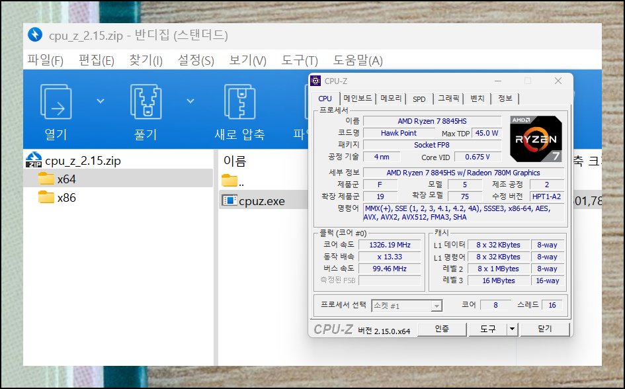Click the 풀기 (Extract) toolbar icon
Image resolution: width=625 pixels, height=389 pixels.
[146, 102]
